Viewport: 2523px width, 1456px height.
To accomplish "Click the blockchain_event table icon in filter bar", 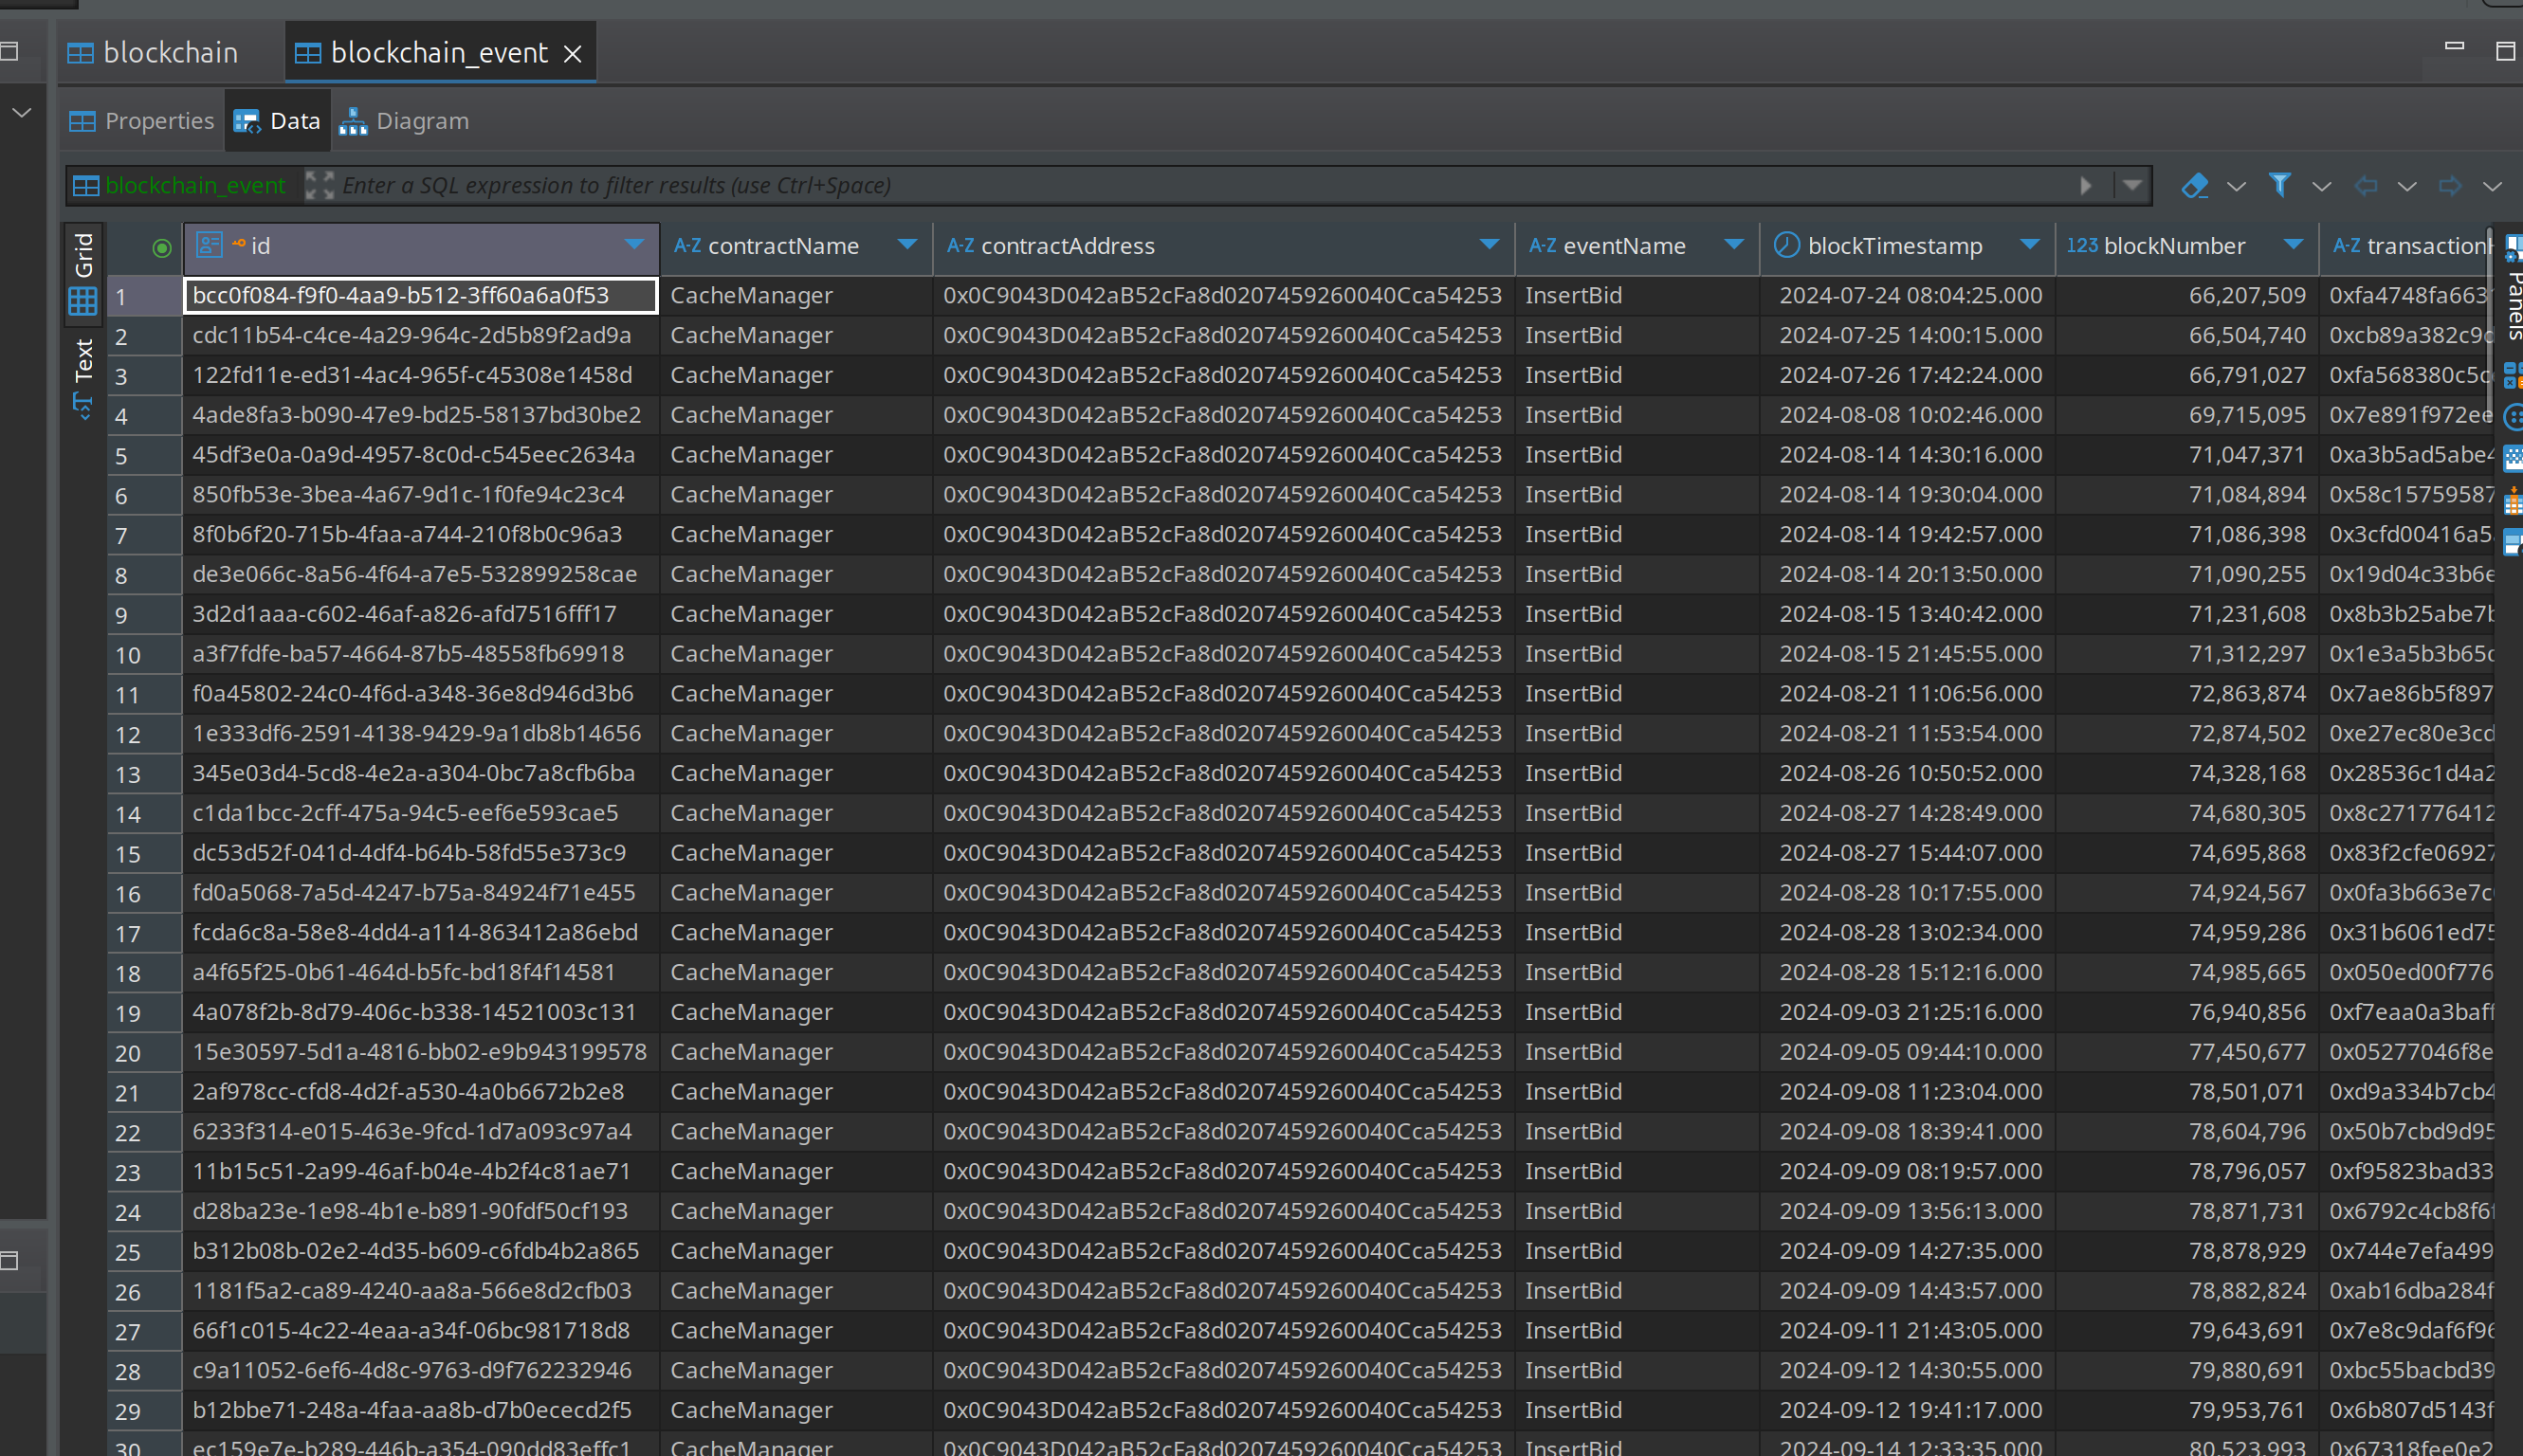I will (86, 186).
